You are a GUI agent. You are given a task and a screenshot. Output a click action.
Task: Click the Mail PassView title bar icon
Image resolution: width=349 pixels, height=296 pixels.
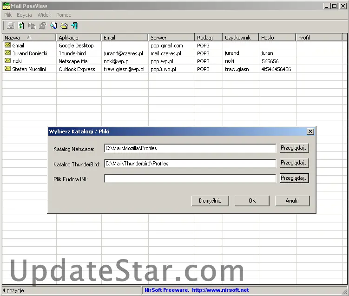click(x=7, y=6)
